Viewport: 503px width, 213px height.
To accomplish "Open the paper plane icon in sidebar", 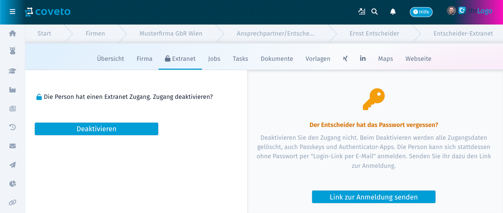I will coord(12,165).
